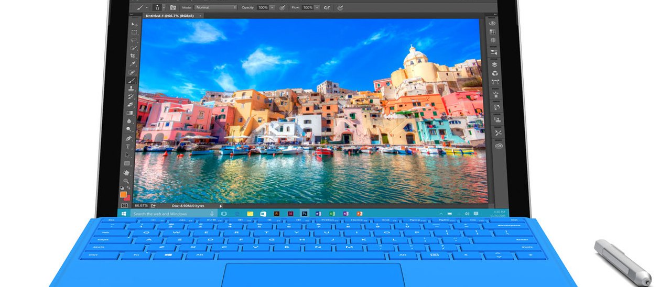Open OneNote from the taskbar
Viewport: 671px width, 287px height.
(x=345, y=214)
